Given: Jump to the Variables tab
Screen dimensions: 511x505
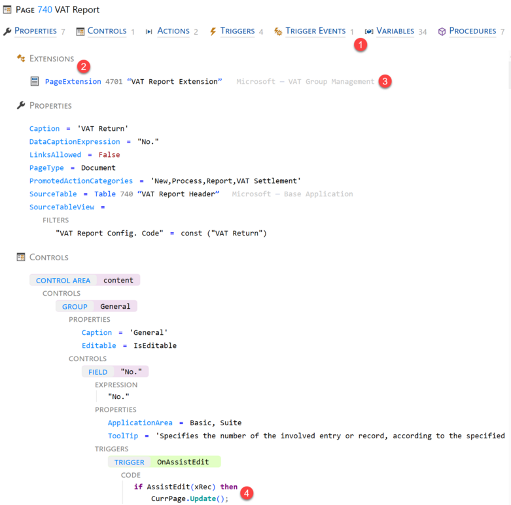Looking at the screenshot, I should click(395, 31).
